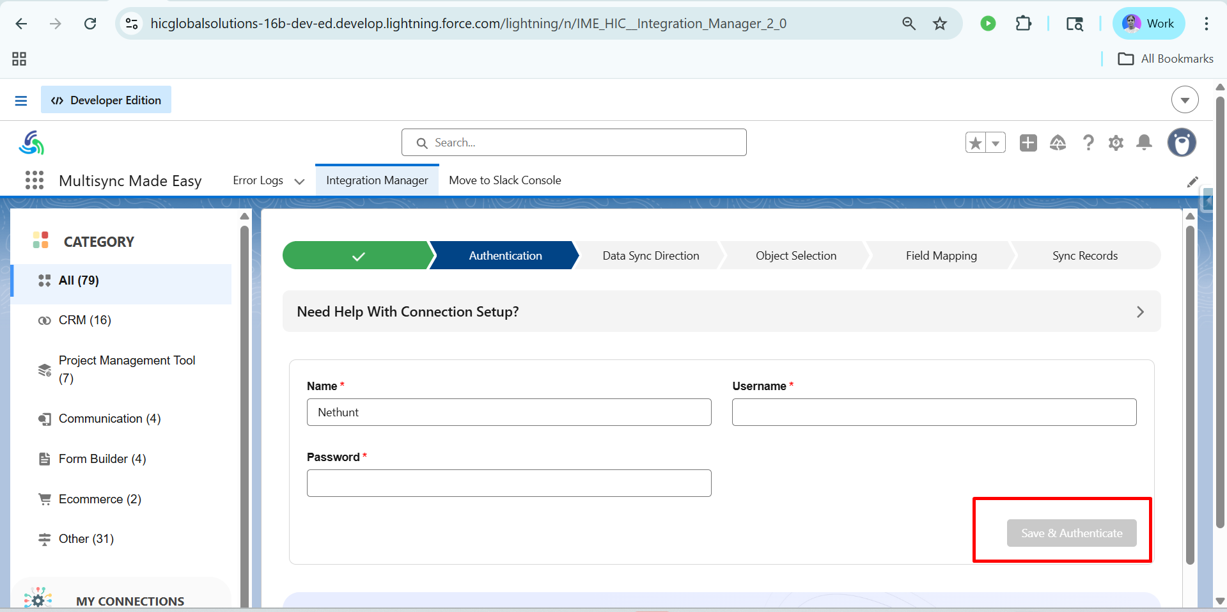Add this page to Salesforce favorites star

coord(976,143)
